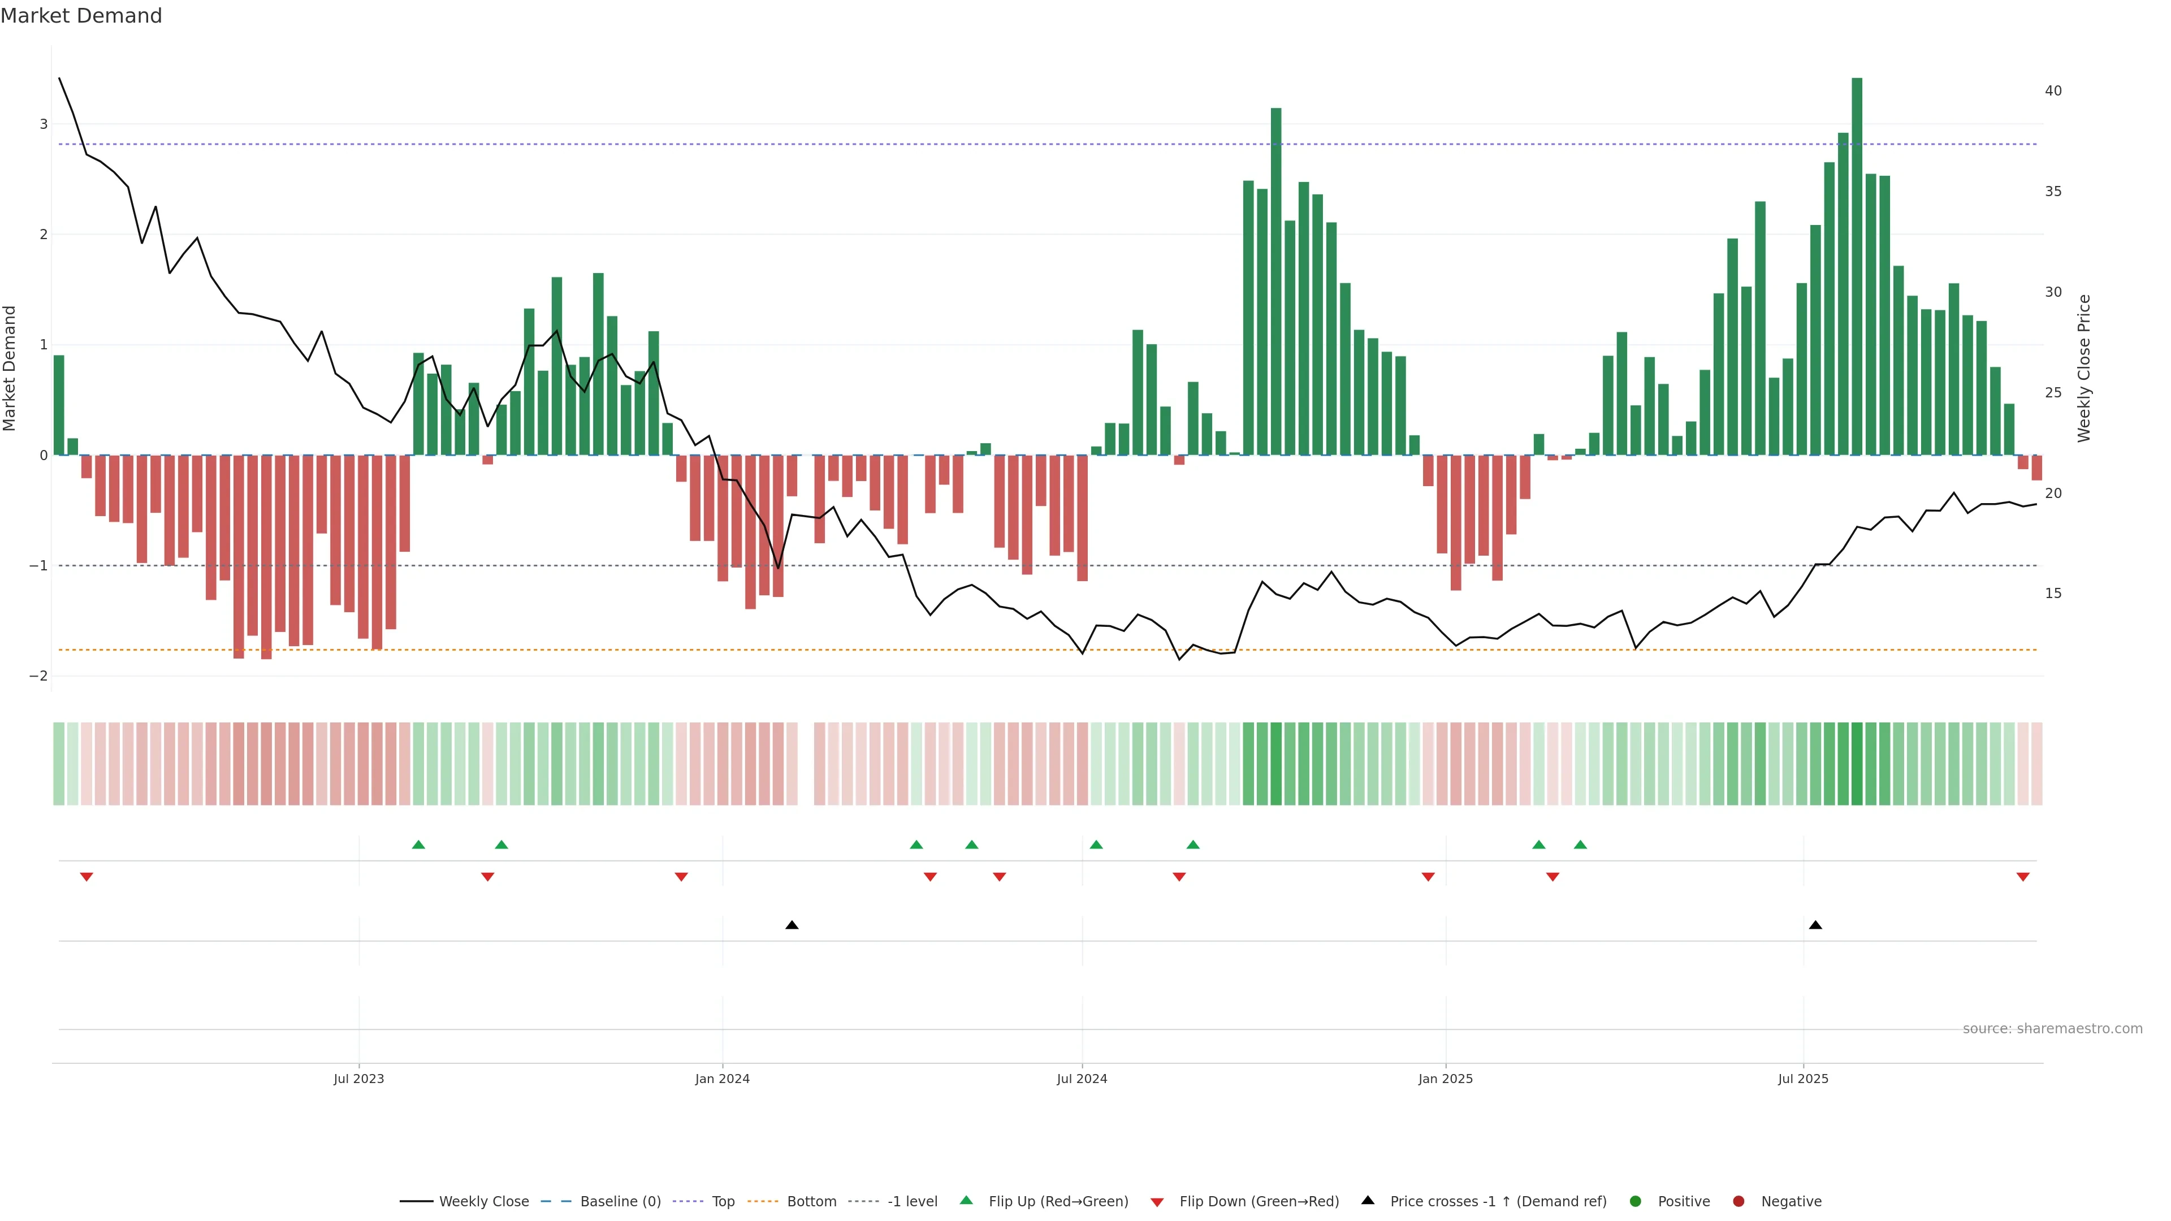Click the source: sharemaestro.com text

point(2052,1029)
